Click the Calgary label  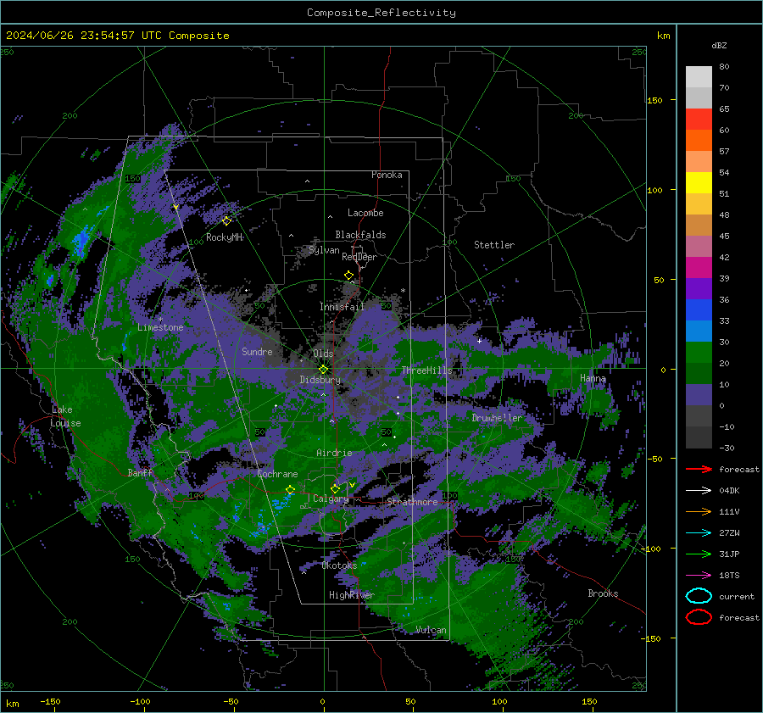coord(331,499)
